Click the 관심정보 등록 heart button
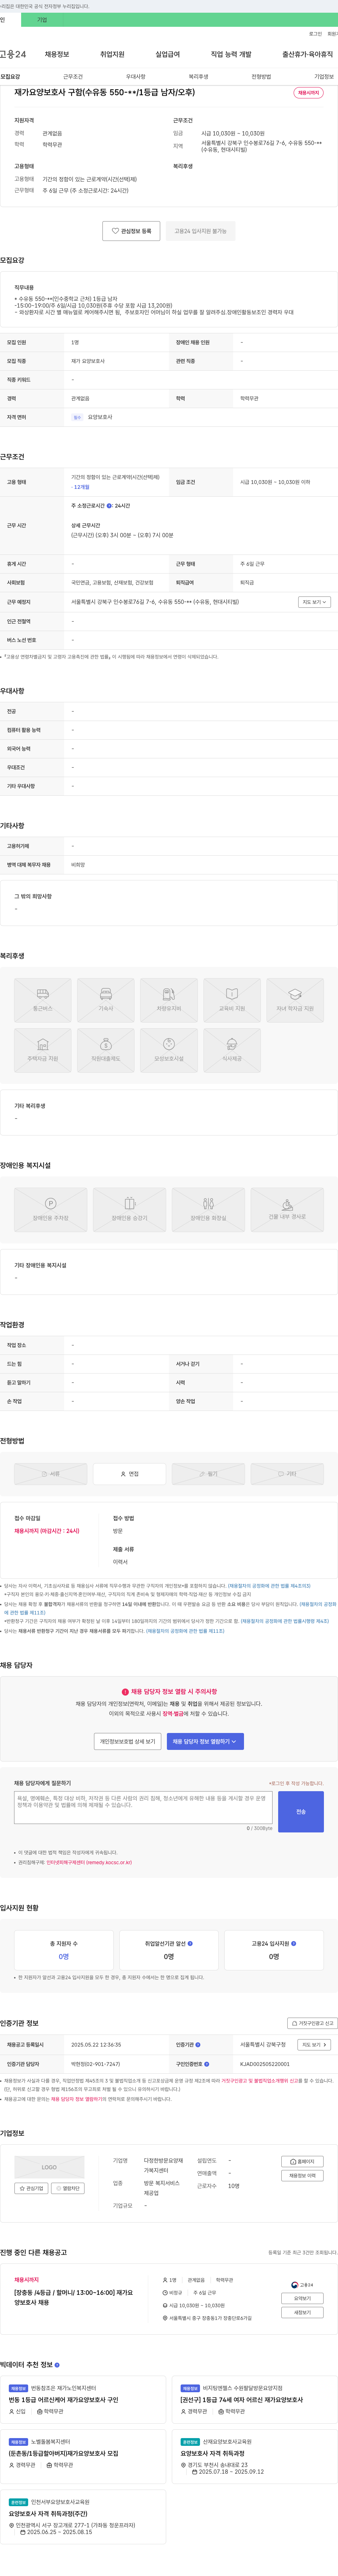Viewport: 338px width, 2576px height. pos(132,231)
